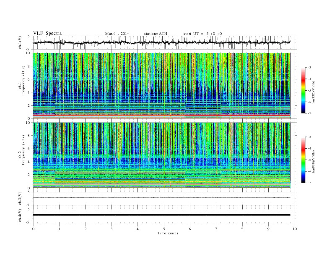Click the "8" minute time axis tick
Screen dimensions: 332x257
click(242, 229)
